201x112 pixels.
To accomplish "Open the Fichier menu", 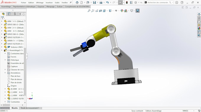I will [x=23, y=3].
